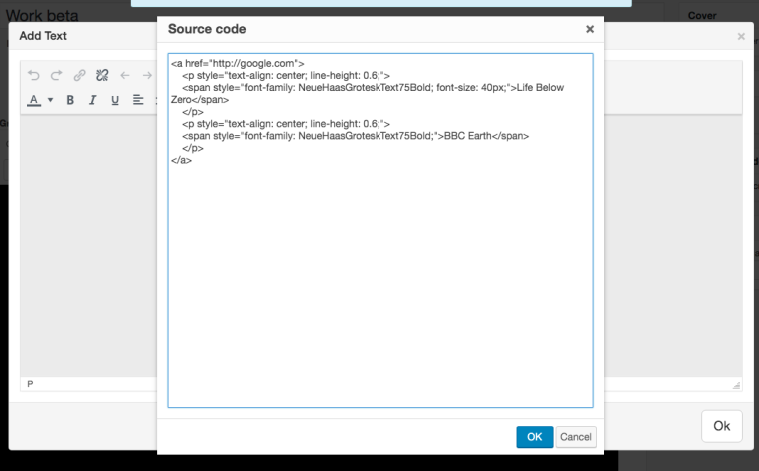The width and height of the screenshot is (759, 471).
Task: Toggle bold formatting in the editor
Action: coord(70,100)
